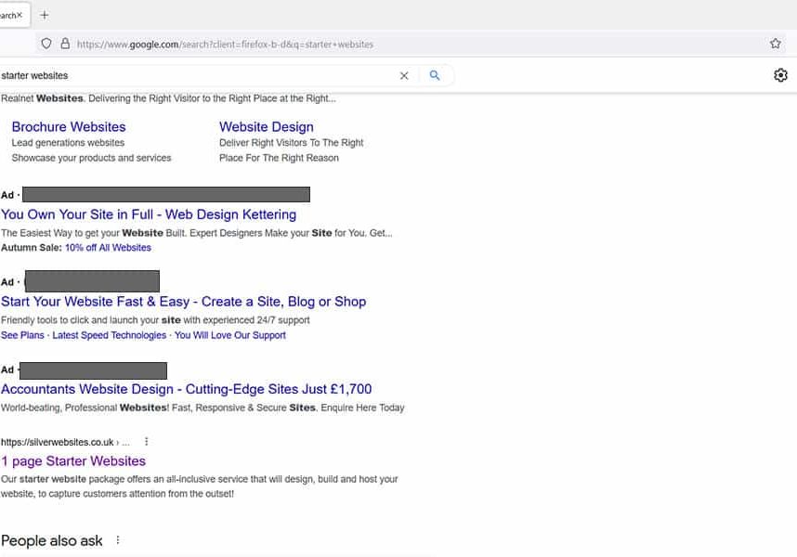Open the Brochure Websites link

tap(68, 126)
